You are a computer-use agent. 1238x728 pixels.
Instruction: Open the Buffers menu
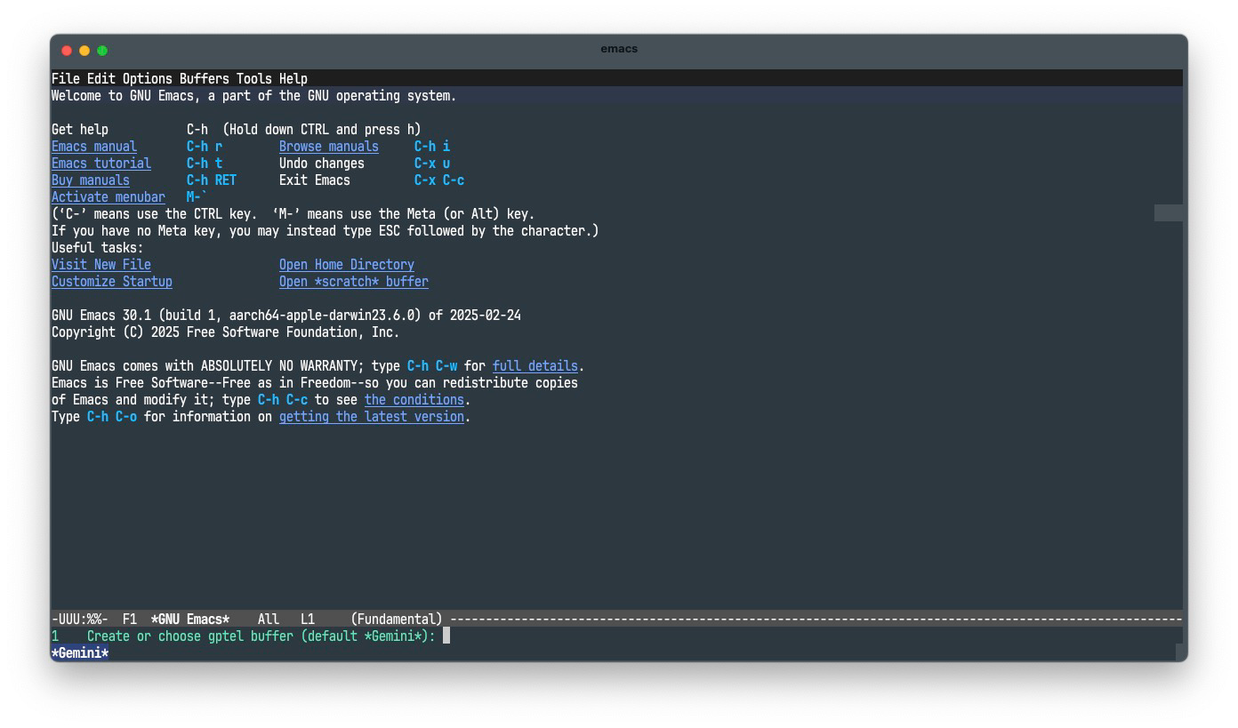click(205, 78)
